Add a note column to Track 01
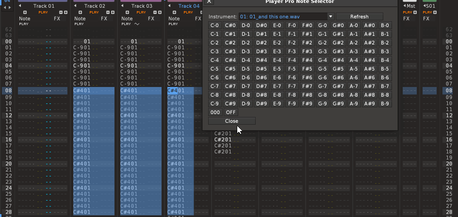 (x=66, y=12)
